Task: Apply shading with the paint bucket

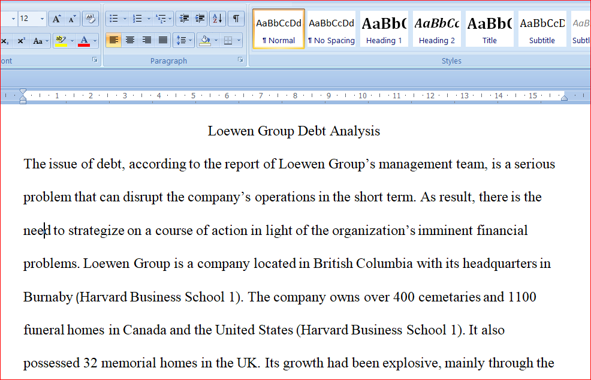Action: [205, 40]
